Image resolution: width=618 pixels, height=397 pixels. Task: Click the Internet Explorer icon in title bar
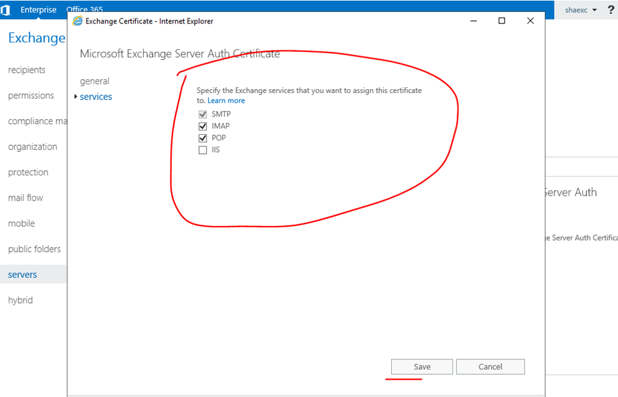point(78,21)
